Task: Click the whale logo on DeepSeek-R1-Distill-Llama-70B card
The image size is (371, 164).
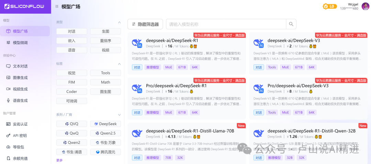Action: 137,133
